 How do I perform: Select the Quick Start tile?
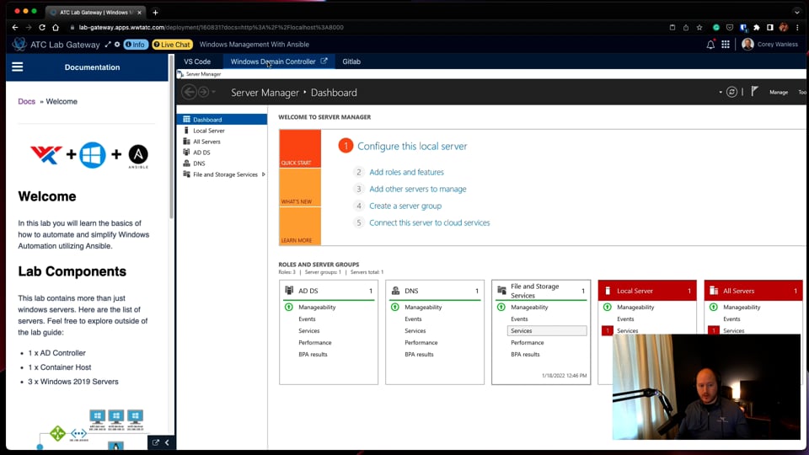(x=300, y=148)
